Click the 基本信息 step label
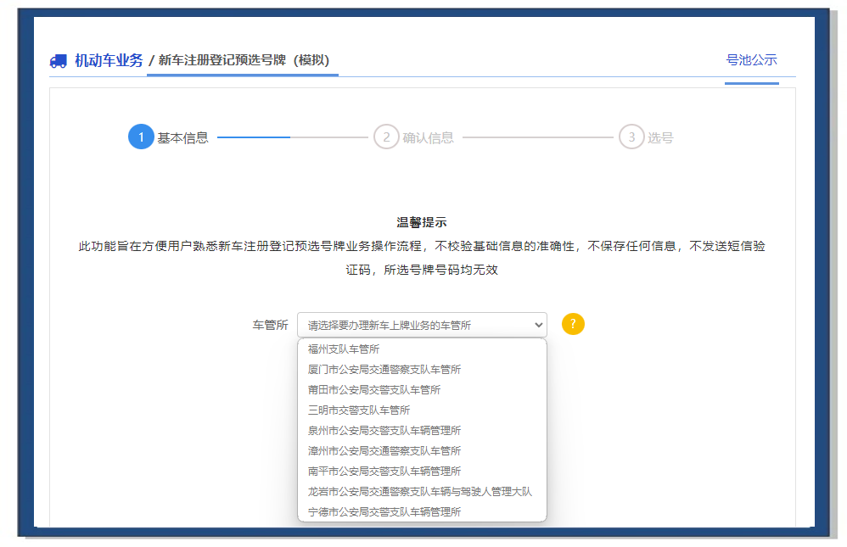Viewport: 847px width, 547px height. (x=182, y=138)
